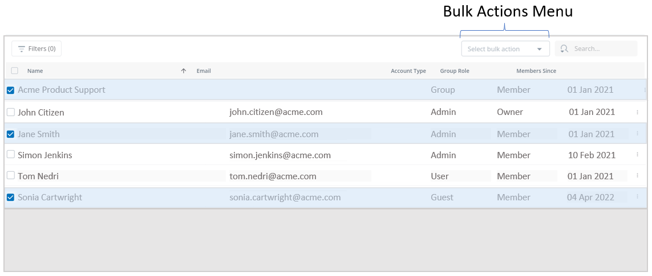Click the bulk action dropdown arrow
Image resolution: width=652 pixels, height=276 pixels.
pos(539,49)
